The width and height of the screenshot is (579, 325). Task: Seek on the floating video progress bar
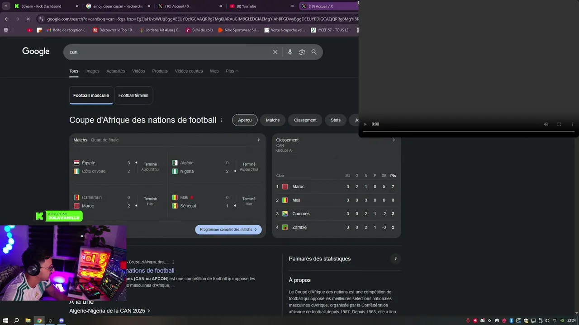click(x=469, y=131)
